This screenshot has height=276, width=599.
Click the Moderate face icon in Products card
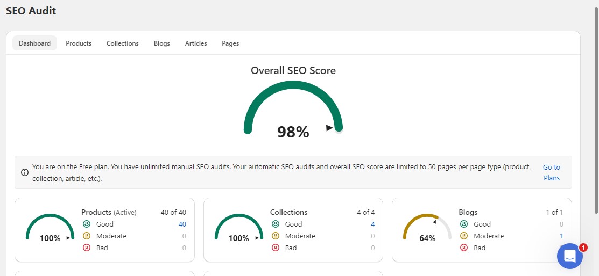(x=87, y=236)
